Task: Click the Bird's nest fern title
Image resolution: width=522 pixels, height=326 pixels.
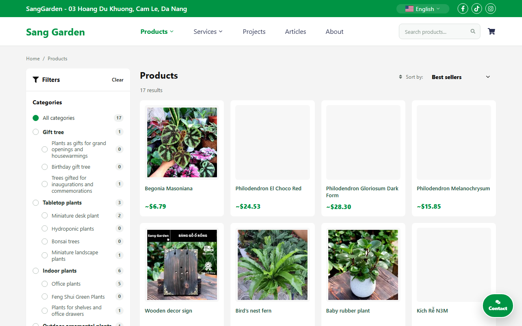Action: (x=253, y=311)
